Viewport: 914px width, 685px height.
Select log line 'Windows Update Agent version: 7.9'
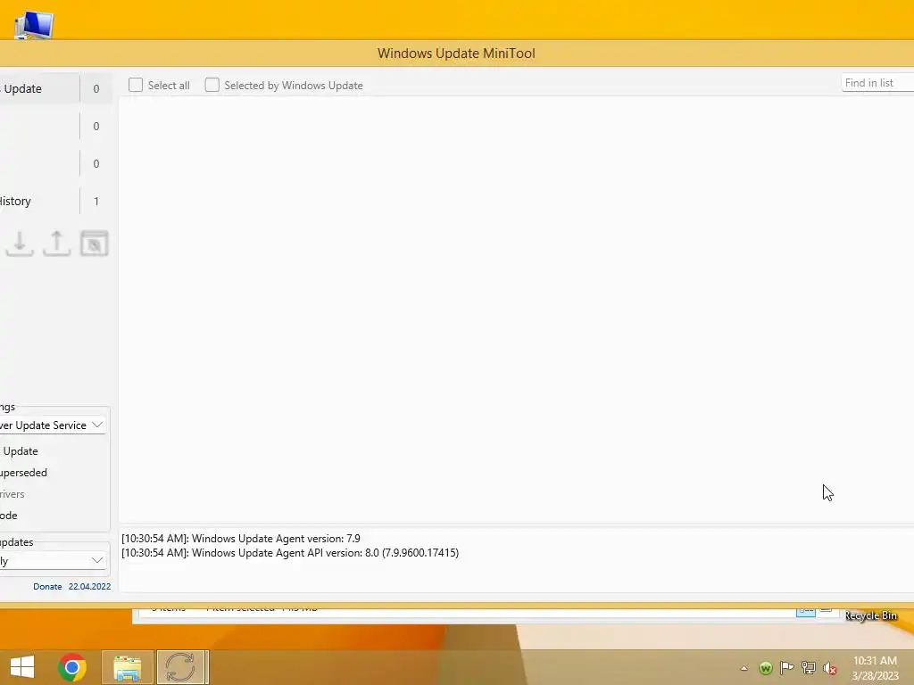(241, 538)
